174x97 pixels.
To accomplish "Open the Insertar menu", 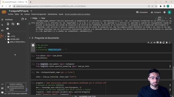I will click(x=27, y=14).
